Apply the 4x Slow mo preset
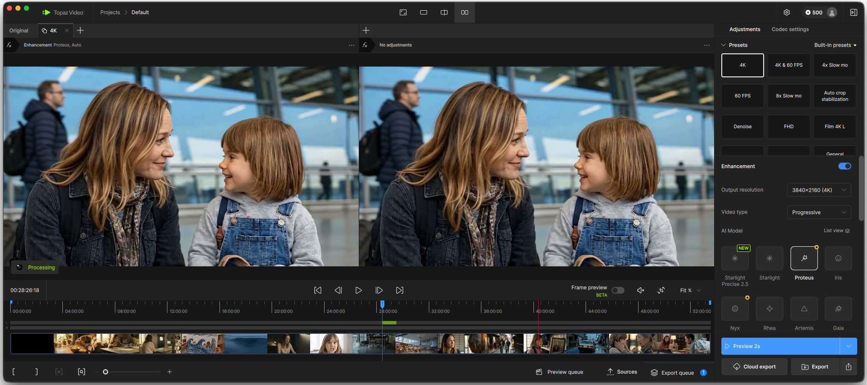This screenshot has height=385, width=867. click(x=835, y=65)
